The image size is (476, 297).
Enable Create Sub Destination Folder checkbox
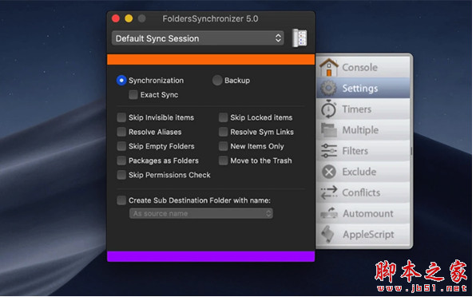(x=121, y=200)
